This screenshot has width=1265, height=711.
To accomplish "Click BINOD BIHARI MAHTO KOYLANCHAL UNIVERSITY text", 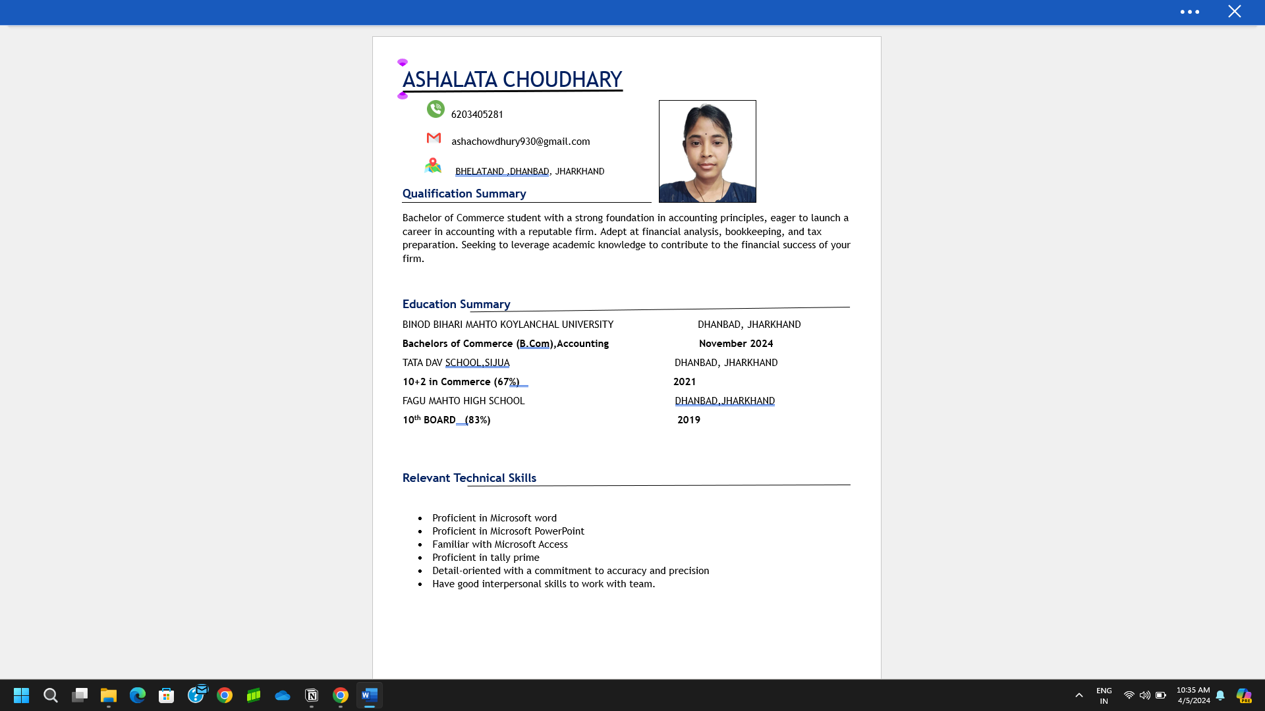I will [508, 325].
